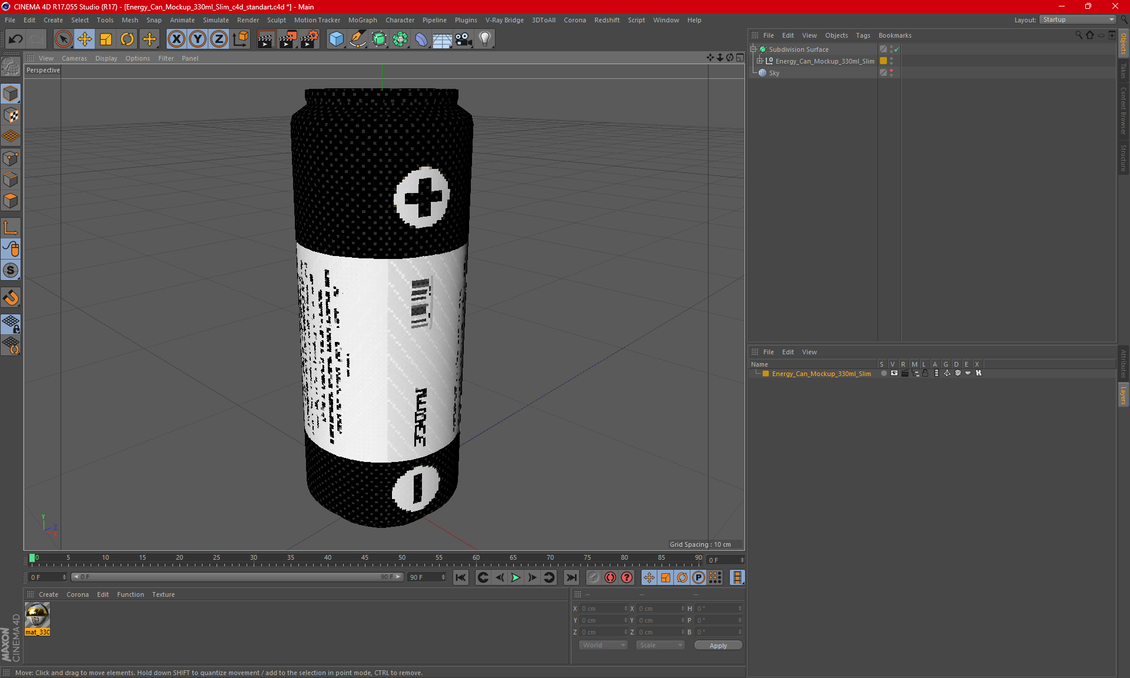
Task: Click the Render Settings icon
Action: pyautogui.click(x=308, y=38)
